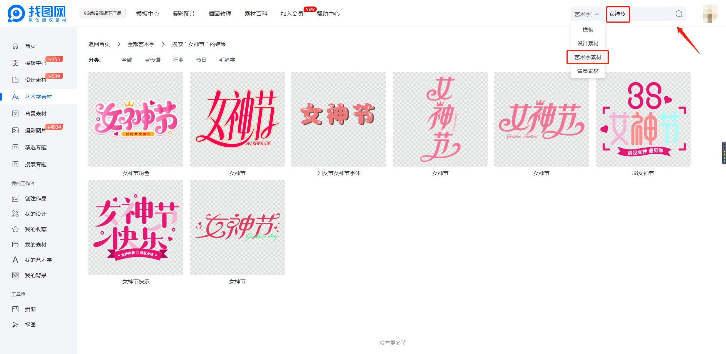Screen dimensions: 726x354
Task: Open the red NV SHEN JIE 女神节 thumbnail
Action: click(237, 119)
